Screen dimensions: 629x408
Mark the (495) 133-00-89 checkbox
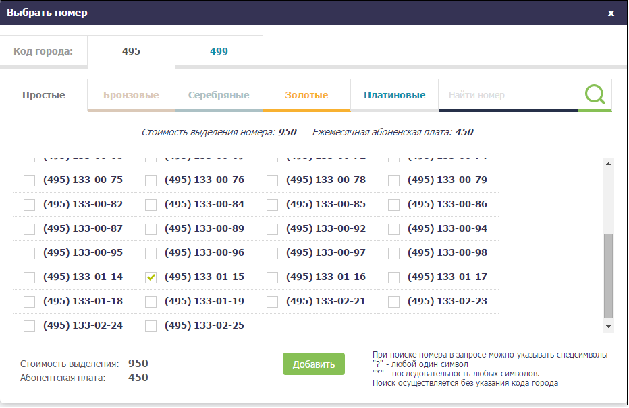151,229
